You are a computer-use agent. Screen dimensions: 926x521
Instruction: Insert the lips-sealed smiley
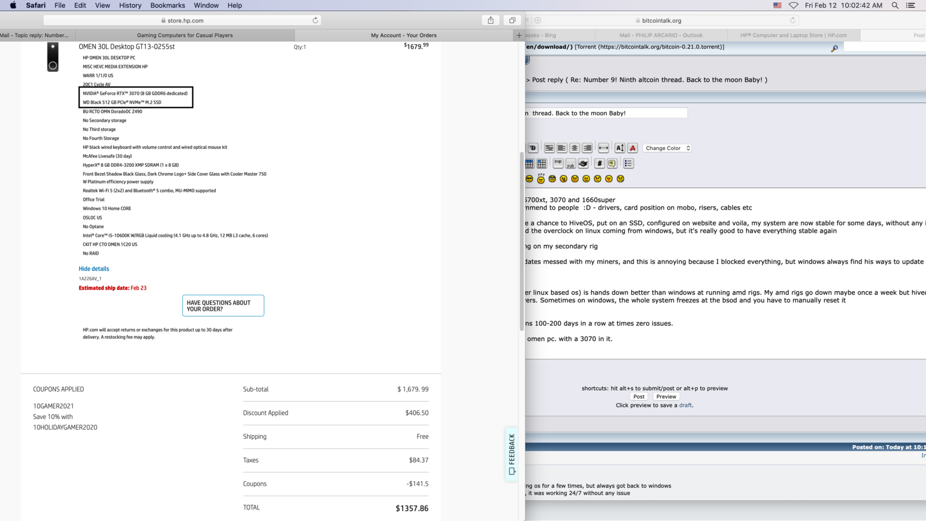point(586,179)
